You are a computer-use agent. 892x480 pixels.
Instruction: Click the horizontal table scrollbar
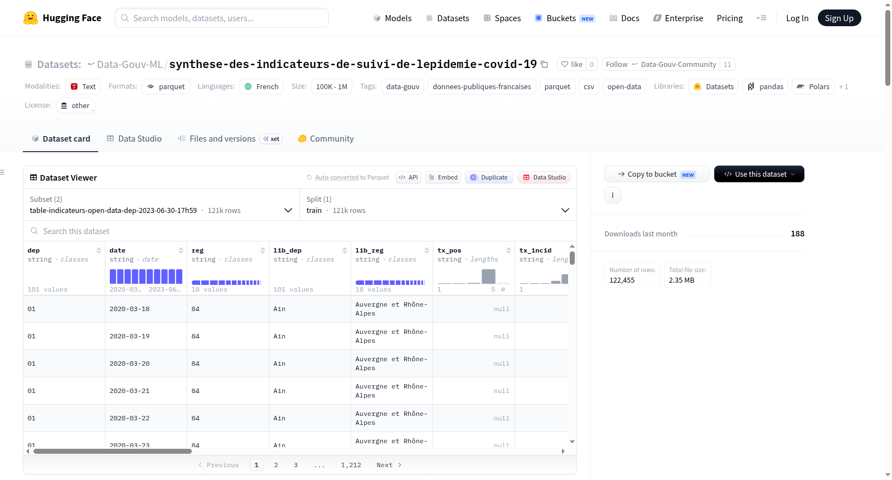coord(113,451)
